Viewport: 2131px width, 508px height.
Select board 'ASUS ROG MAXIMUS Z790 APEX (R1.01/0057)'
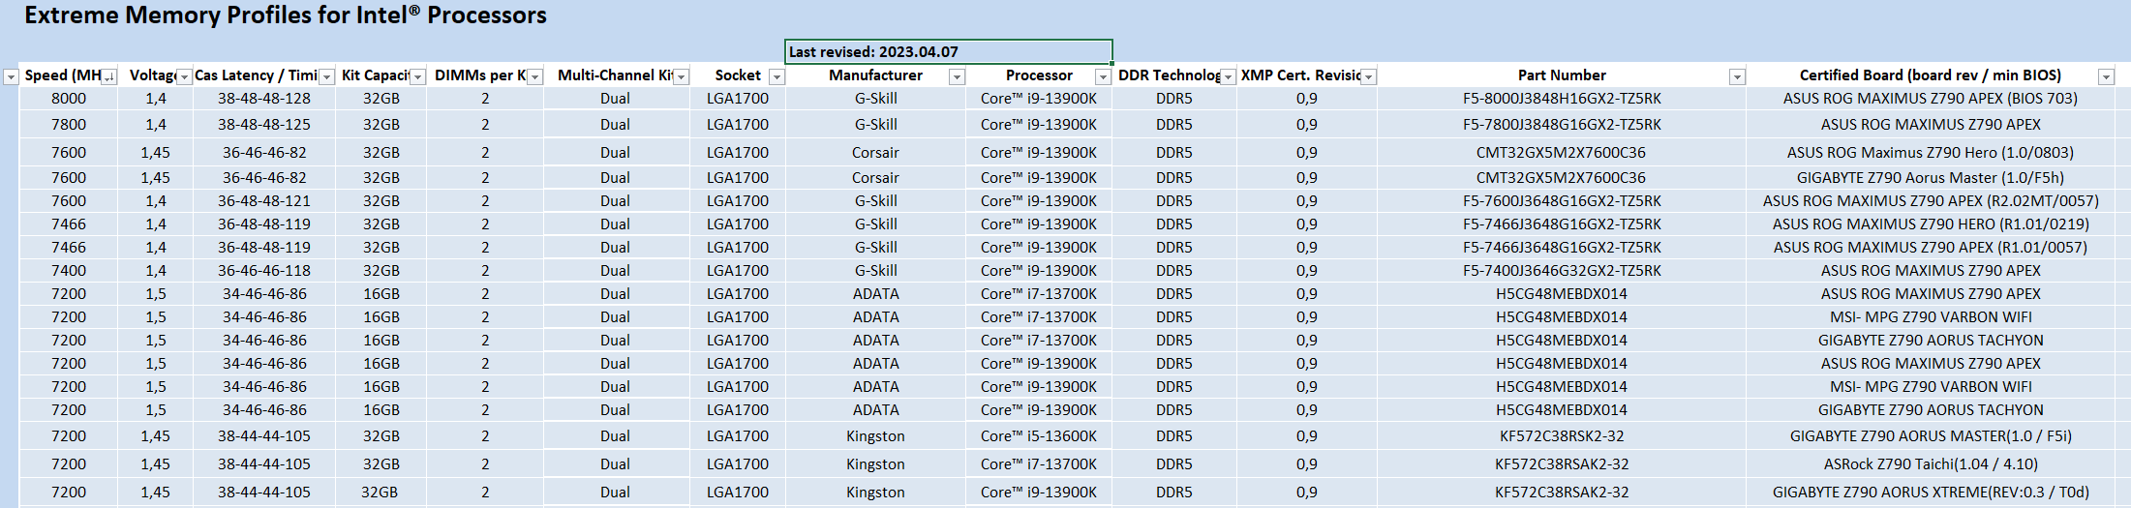pos(1931,248)
